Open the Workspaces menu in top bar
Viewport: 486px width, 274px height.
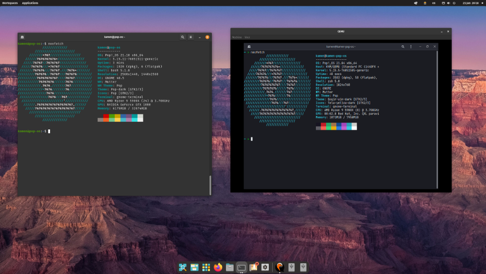click(x=10, y=3)
